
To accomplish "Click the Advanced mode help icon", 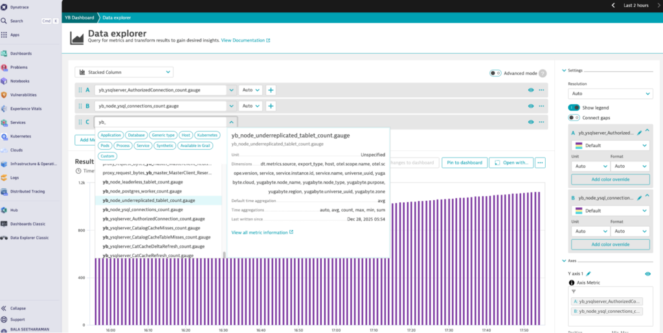I will [543, 73].
